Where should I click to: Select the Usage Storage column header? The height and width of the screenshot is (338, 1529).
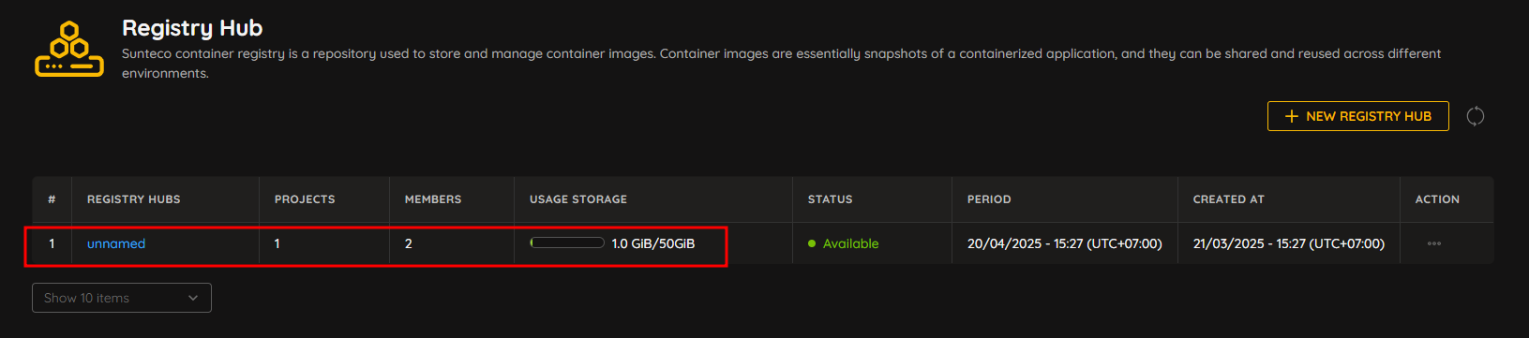point(578,199)
